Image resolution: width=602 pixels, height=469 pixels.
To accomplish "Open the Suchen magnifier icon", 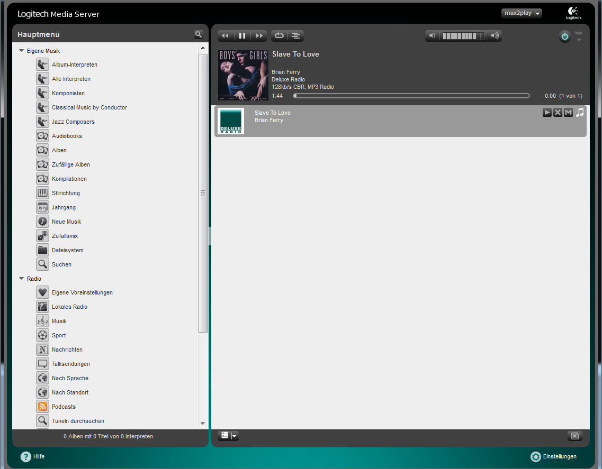I will (42, 264).
